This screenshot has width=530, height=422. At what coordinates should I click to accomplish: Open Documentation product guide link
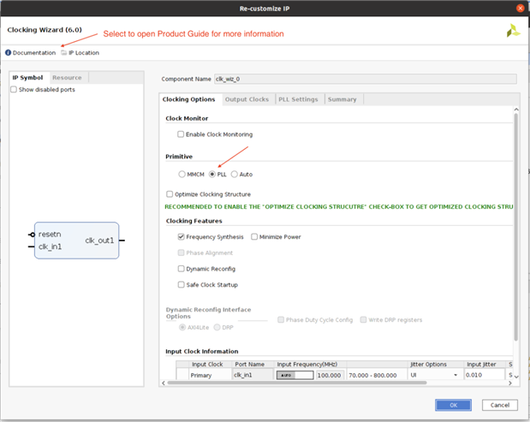31,52
